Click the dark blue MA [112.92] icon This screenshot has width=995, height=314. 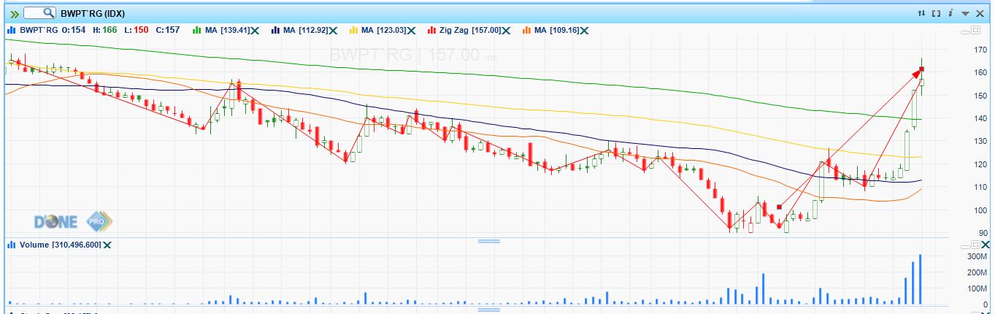(276, 30)
